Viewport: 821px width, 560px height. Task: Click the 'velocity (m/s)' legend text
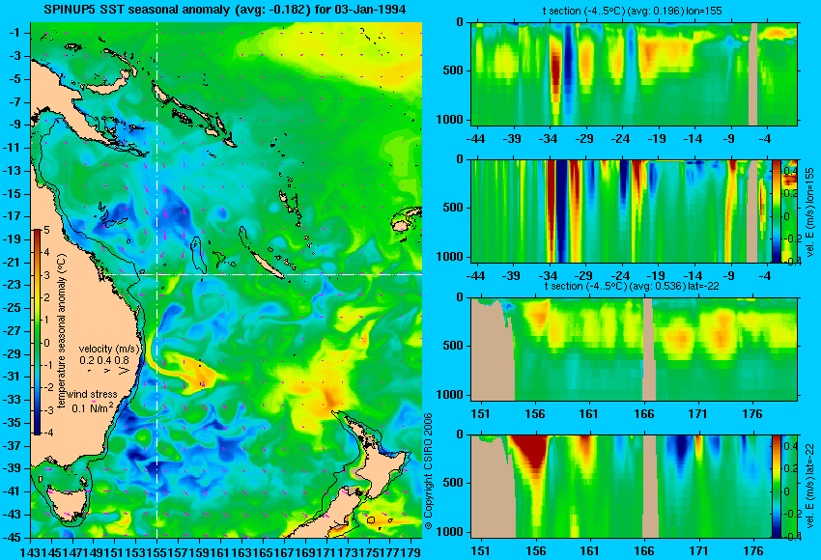pos(109,349)
